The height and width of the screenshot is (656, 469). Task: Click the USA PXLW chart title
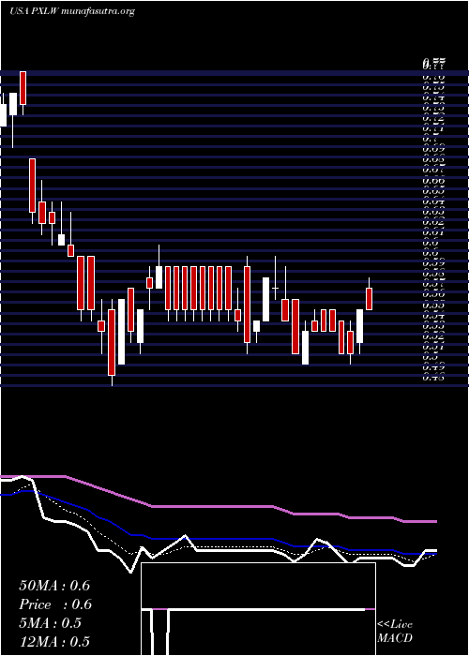(72, 11)
